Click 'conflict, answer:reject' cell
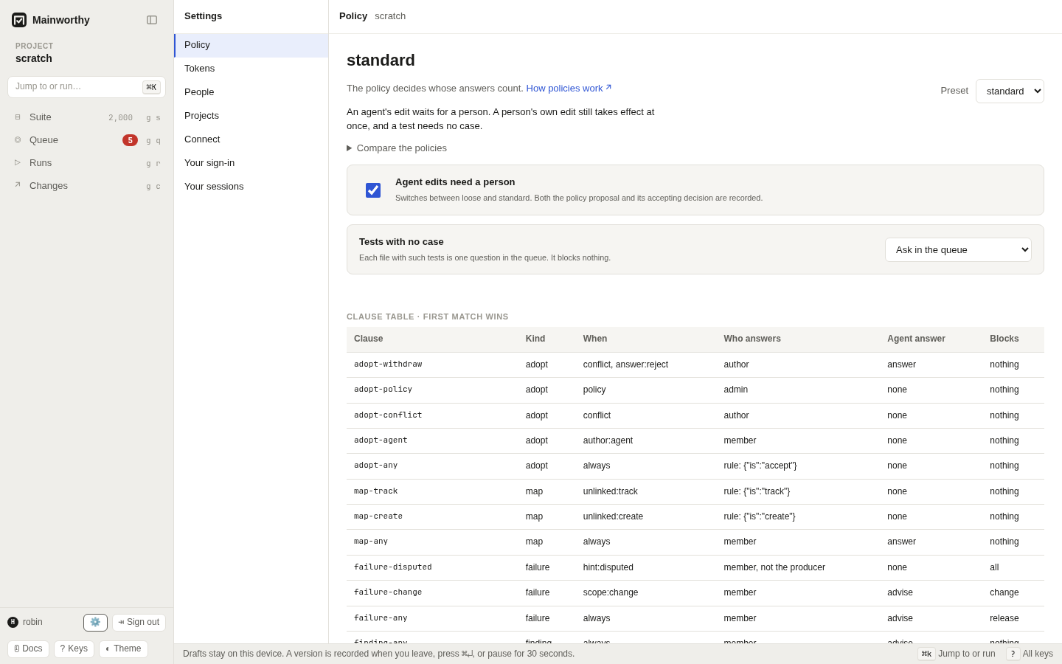The height and width of the screenshot is (664, 1062). (646, 364)
